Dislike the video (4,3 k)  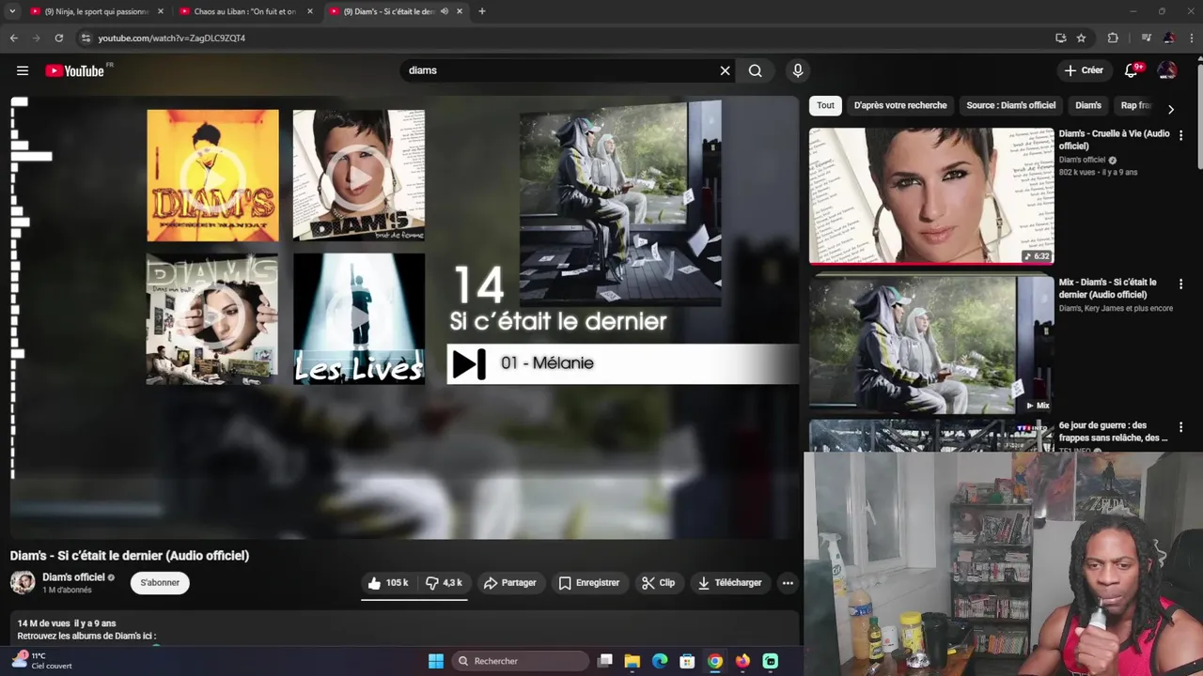tap(444, 583)
